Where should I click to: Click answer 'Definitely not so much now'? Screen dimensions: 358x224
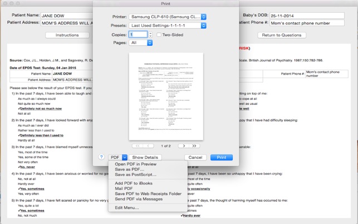pyautogui.click(x=40, y=109)
